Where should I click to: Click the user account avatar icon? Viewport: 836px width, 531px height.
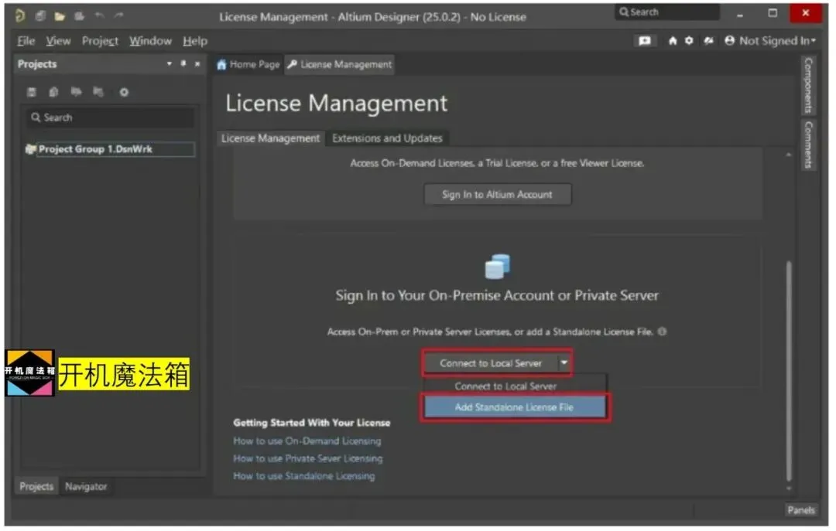coord(729,40)
